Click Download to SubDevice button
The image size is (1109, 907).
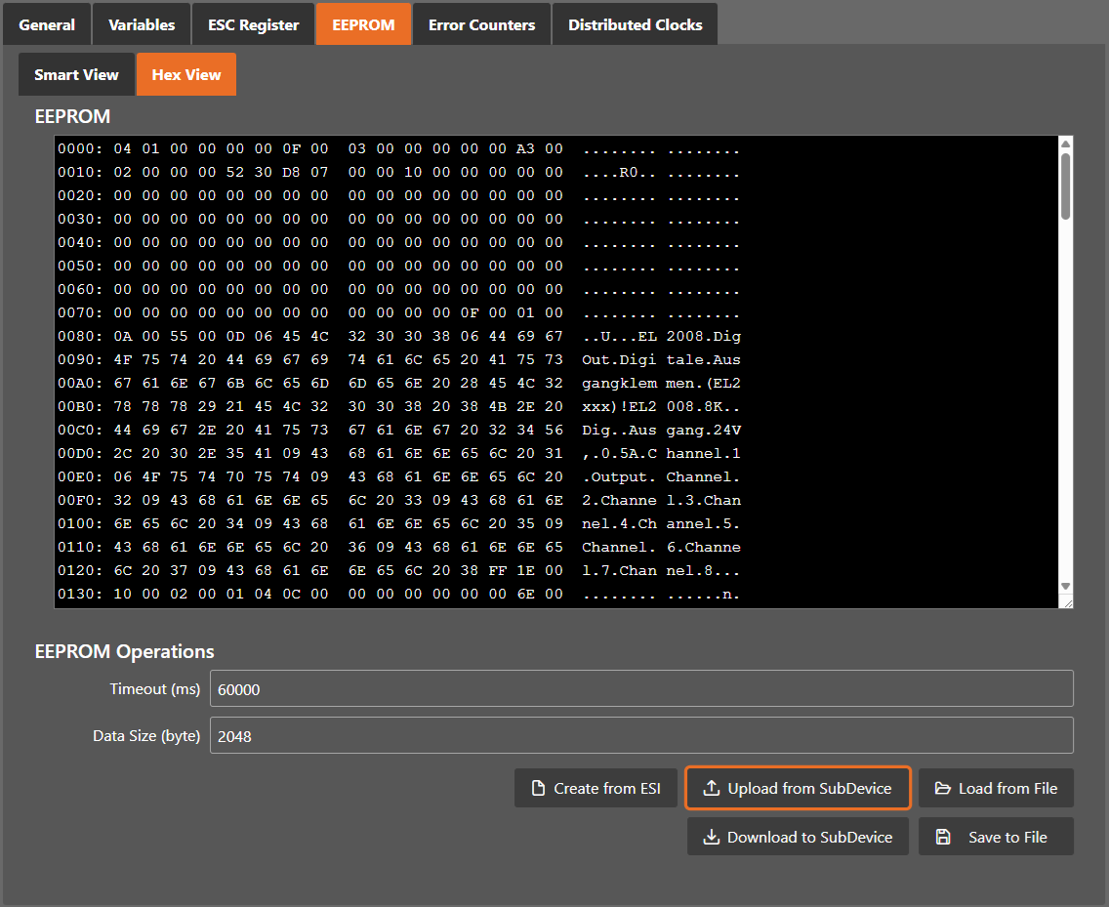click(x=798, y=837)
